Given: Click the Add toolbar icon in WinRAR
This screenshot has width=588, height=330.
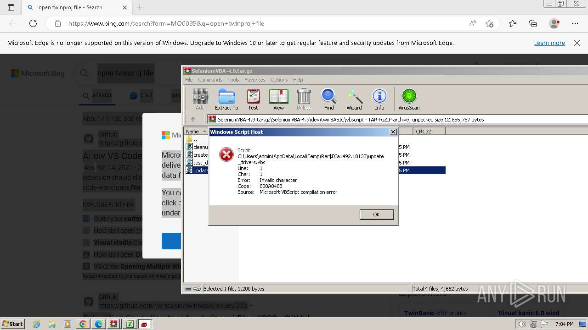Looking at the screenshot, I should tap(200, 99).
